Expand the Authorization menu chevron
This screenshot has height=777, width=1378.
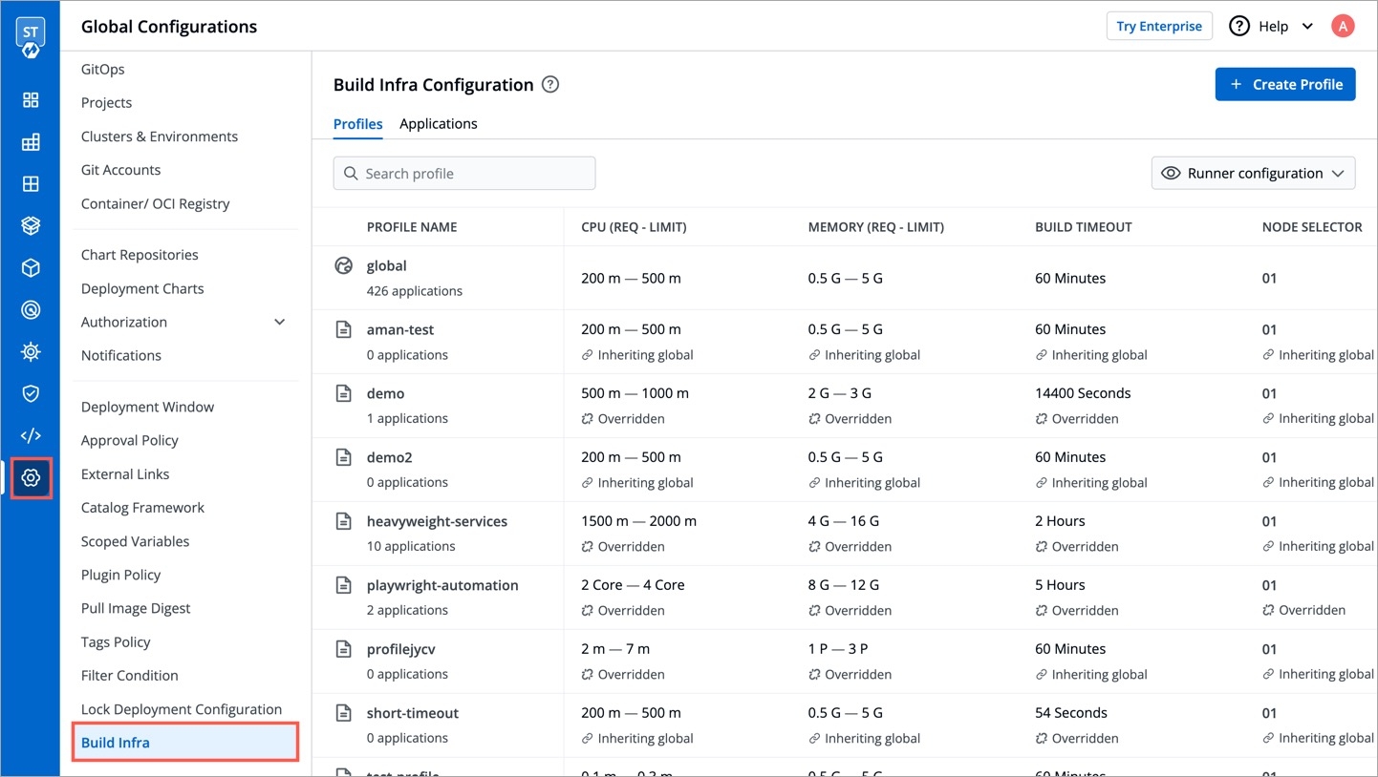pos(280,323)
